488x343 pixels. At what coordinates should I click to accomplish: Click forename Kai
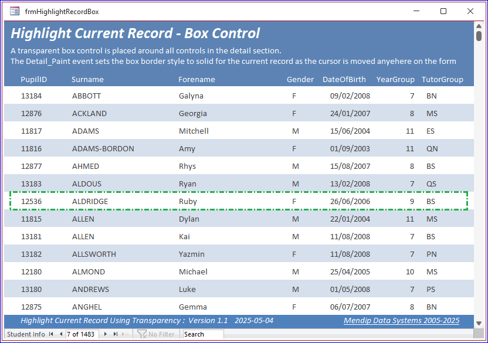(184, 236)
